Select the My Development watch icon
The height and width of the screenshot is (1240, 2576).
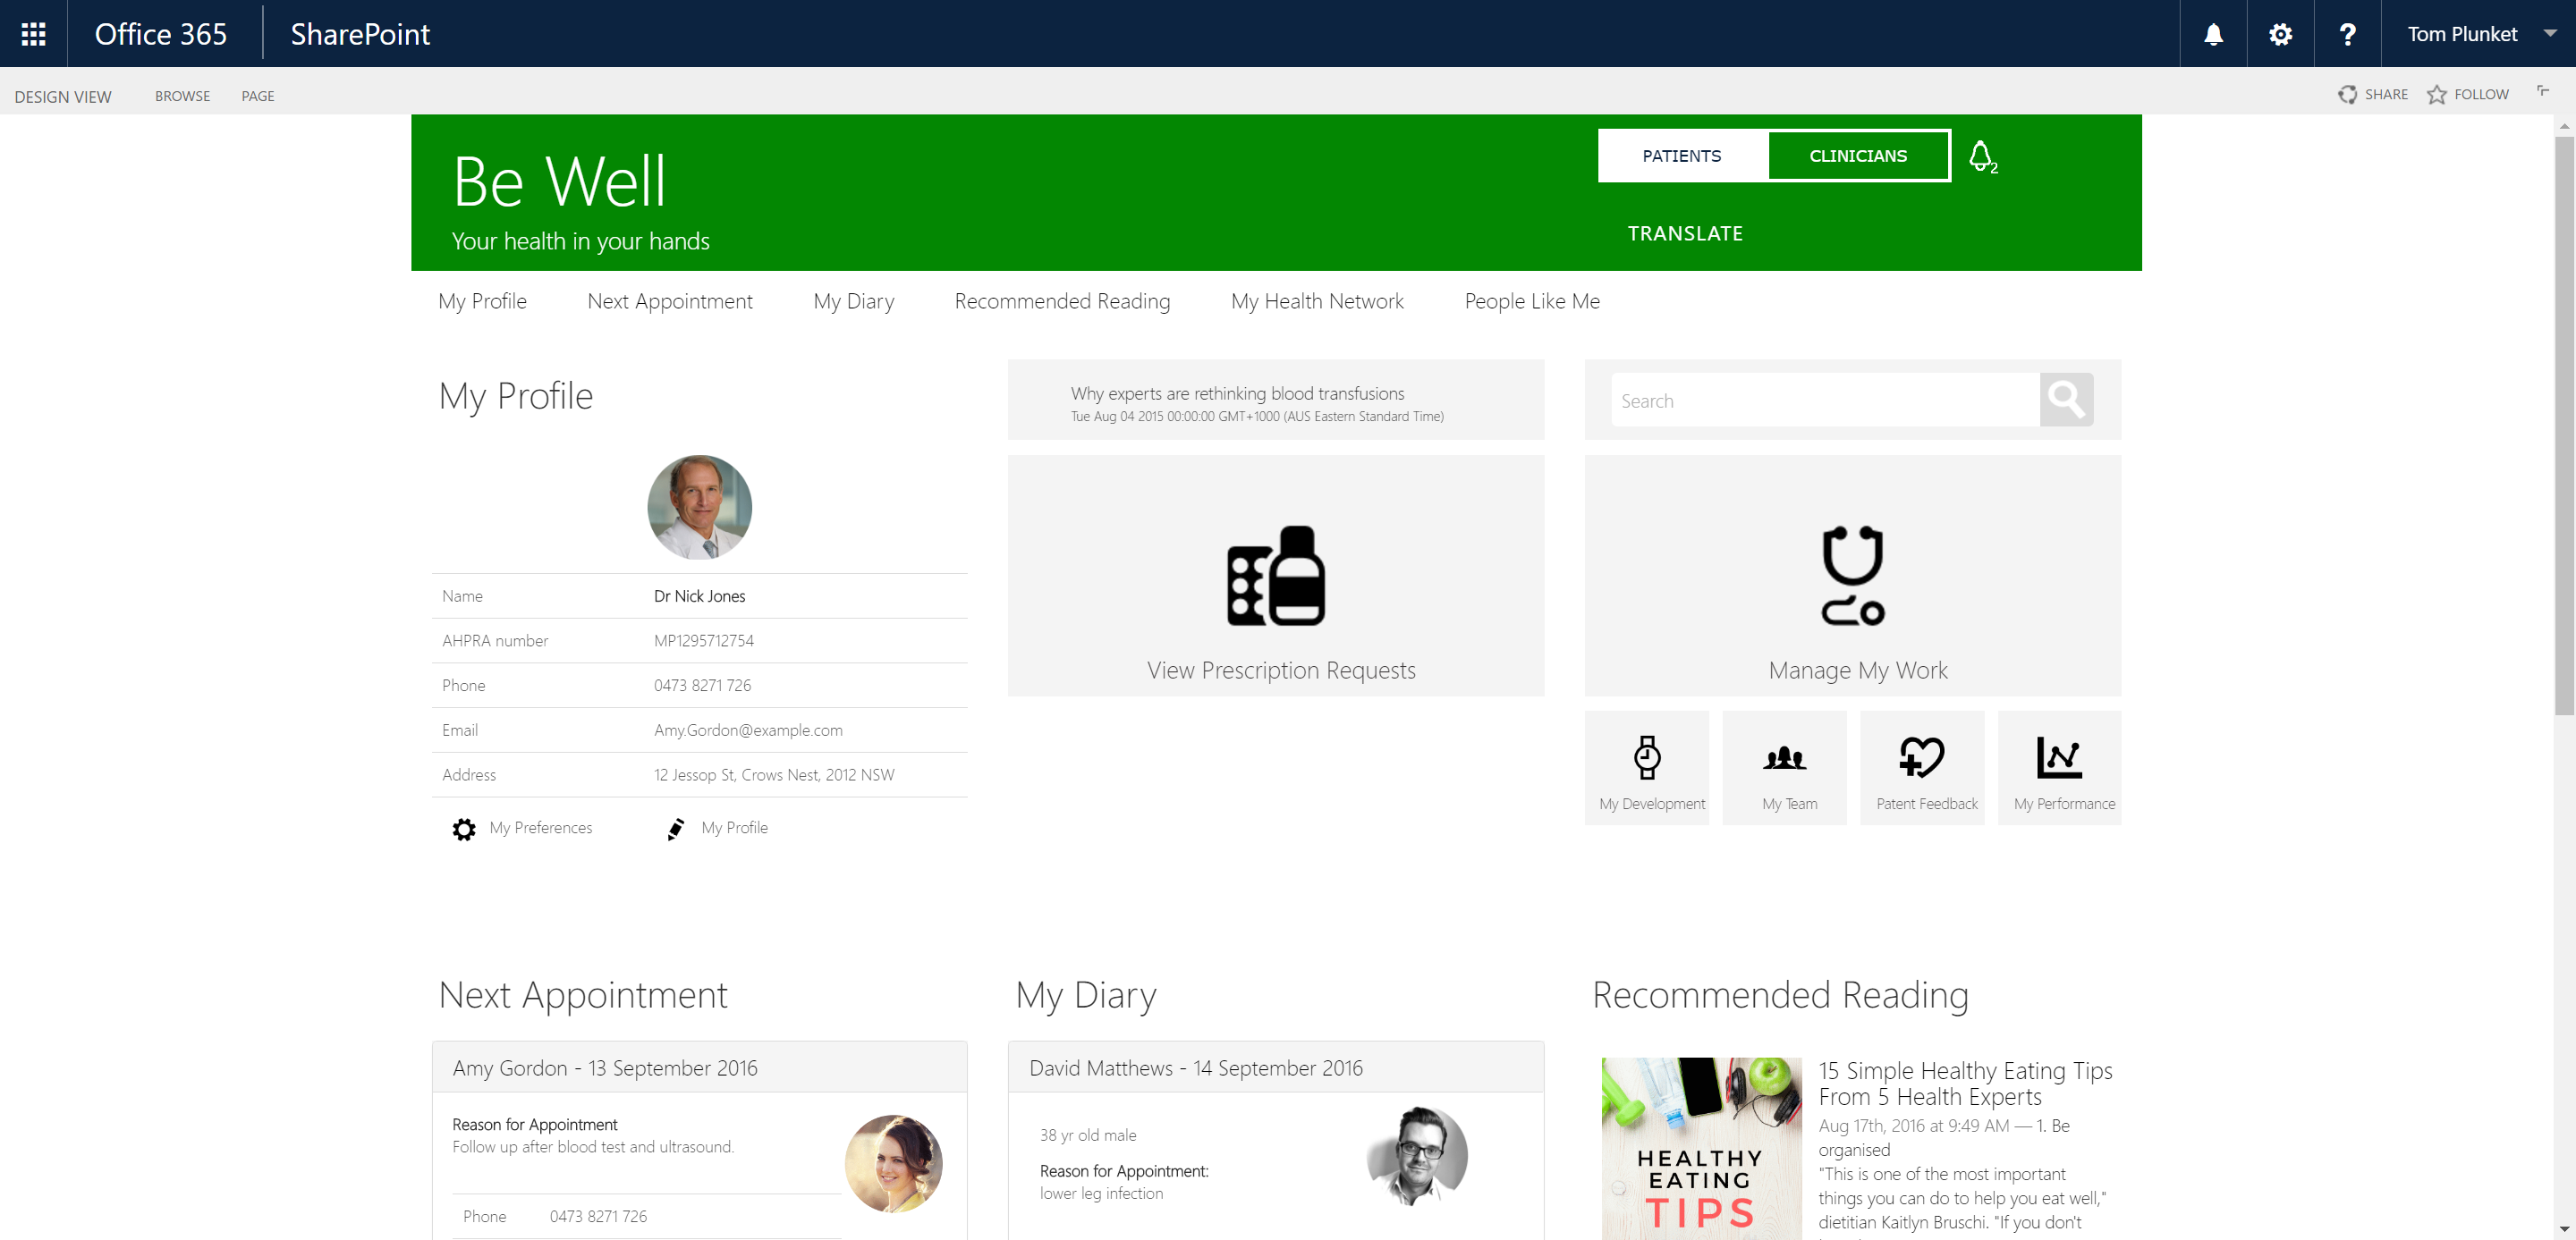(1647, 756)
